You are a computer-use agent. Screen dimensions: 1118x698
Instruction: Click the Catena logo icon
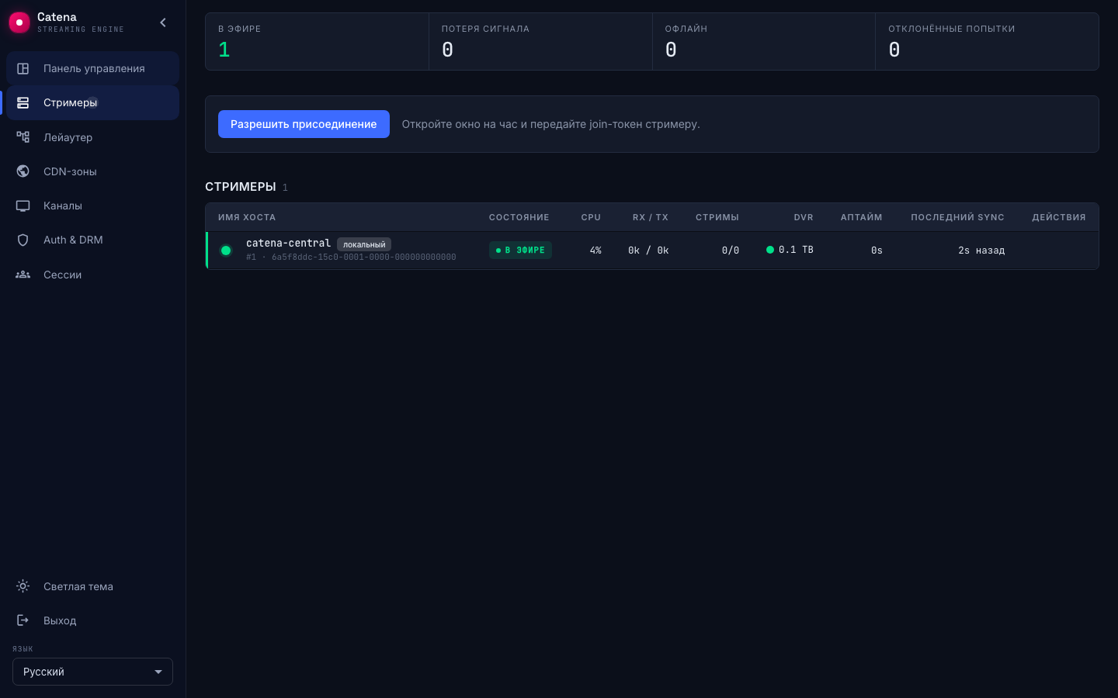tap(19, 22)
